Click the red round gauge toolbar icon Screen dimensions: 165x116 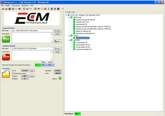coord(45,9)
